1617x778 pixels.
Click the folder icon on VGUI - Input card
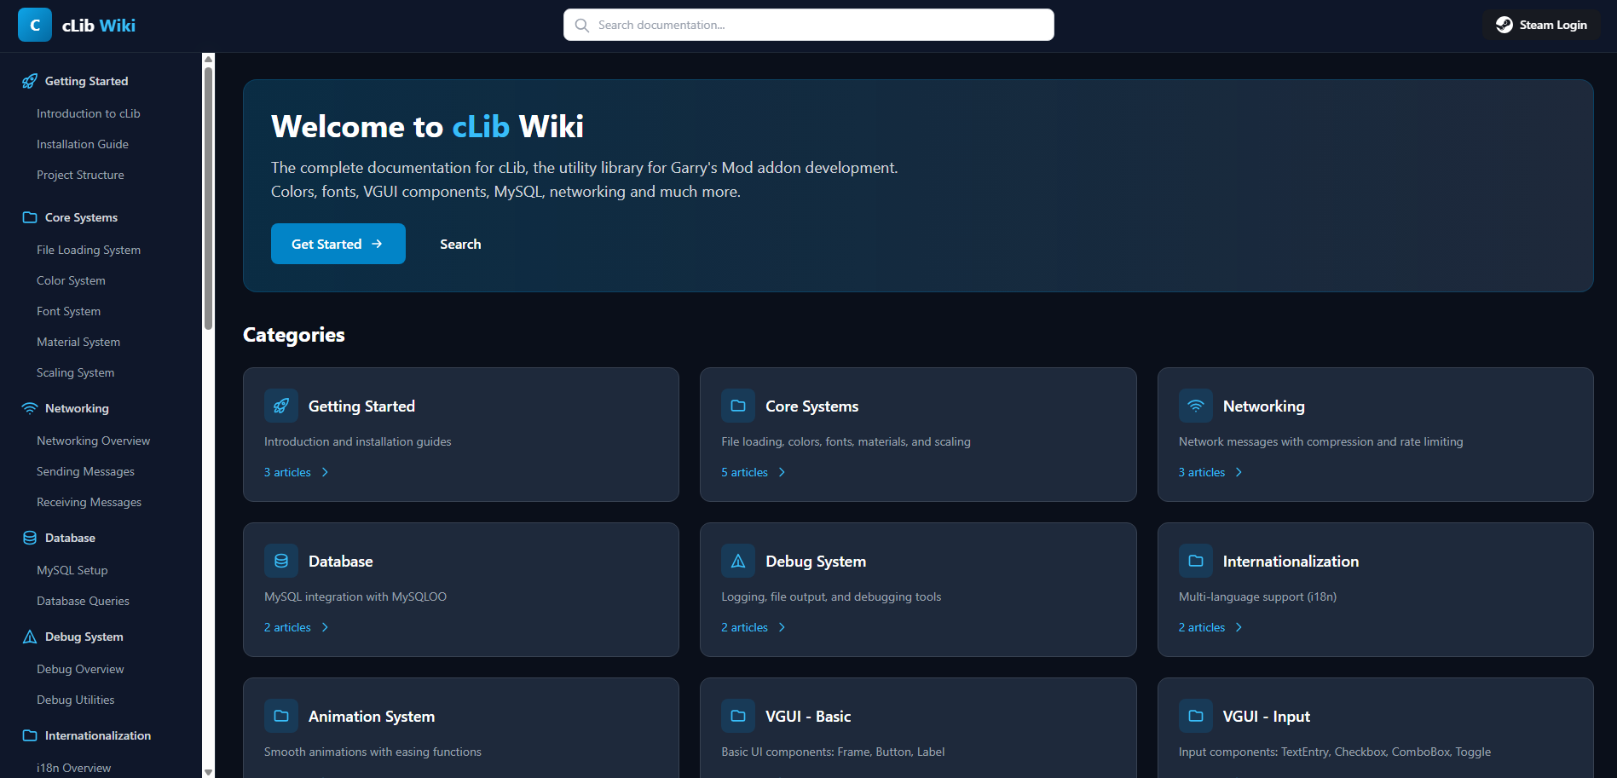tap(1196, 716)
